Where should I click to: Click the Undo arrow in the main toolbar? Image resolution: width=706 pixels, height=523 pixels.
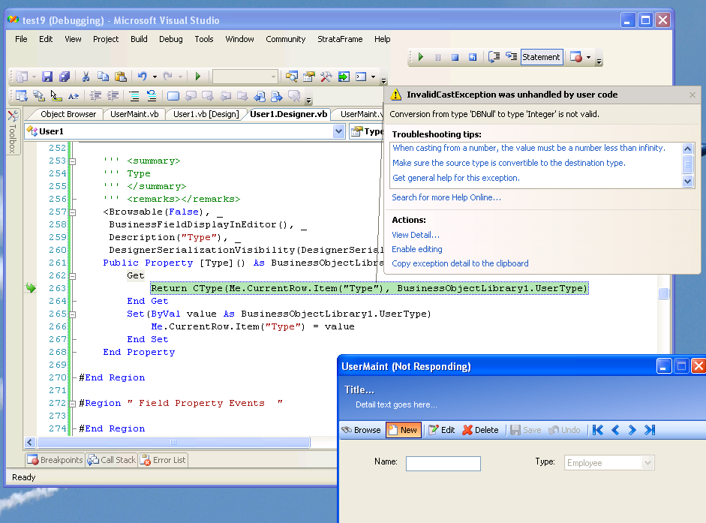[142, 77]
